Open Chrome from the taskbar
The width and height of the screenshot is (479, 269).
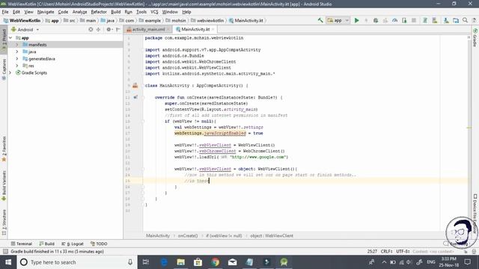click(215, 262)
